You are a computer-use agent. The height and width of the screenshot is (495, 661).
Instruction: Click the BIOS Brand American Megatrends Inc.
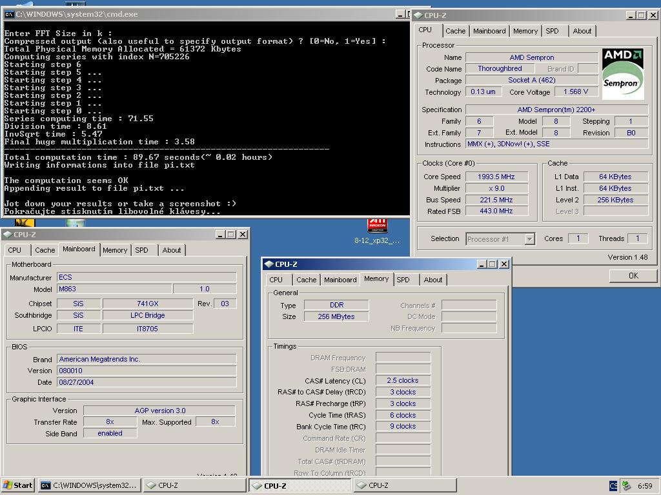pyautogui.click(x=147, y=360)
